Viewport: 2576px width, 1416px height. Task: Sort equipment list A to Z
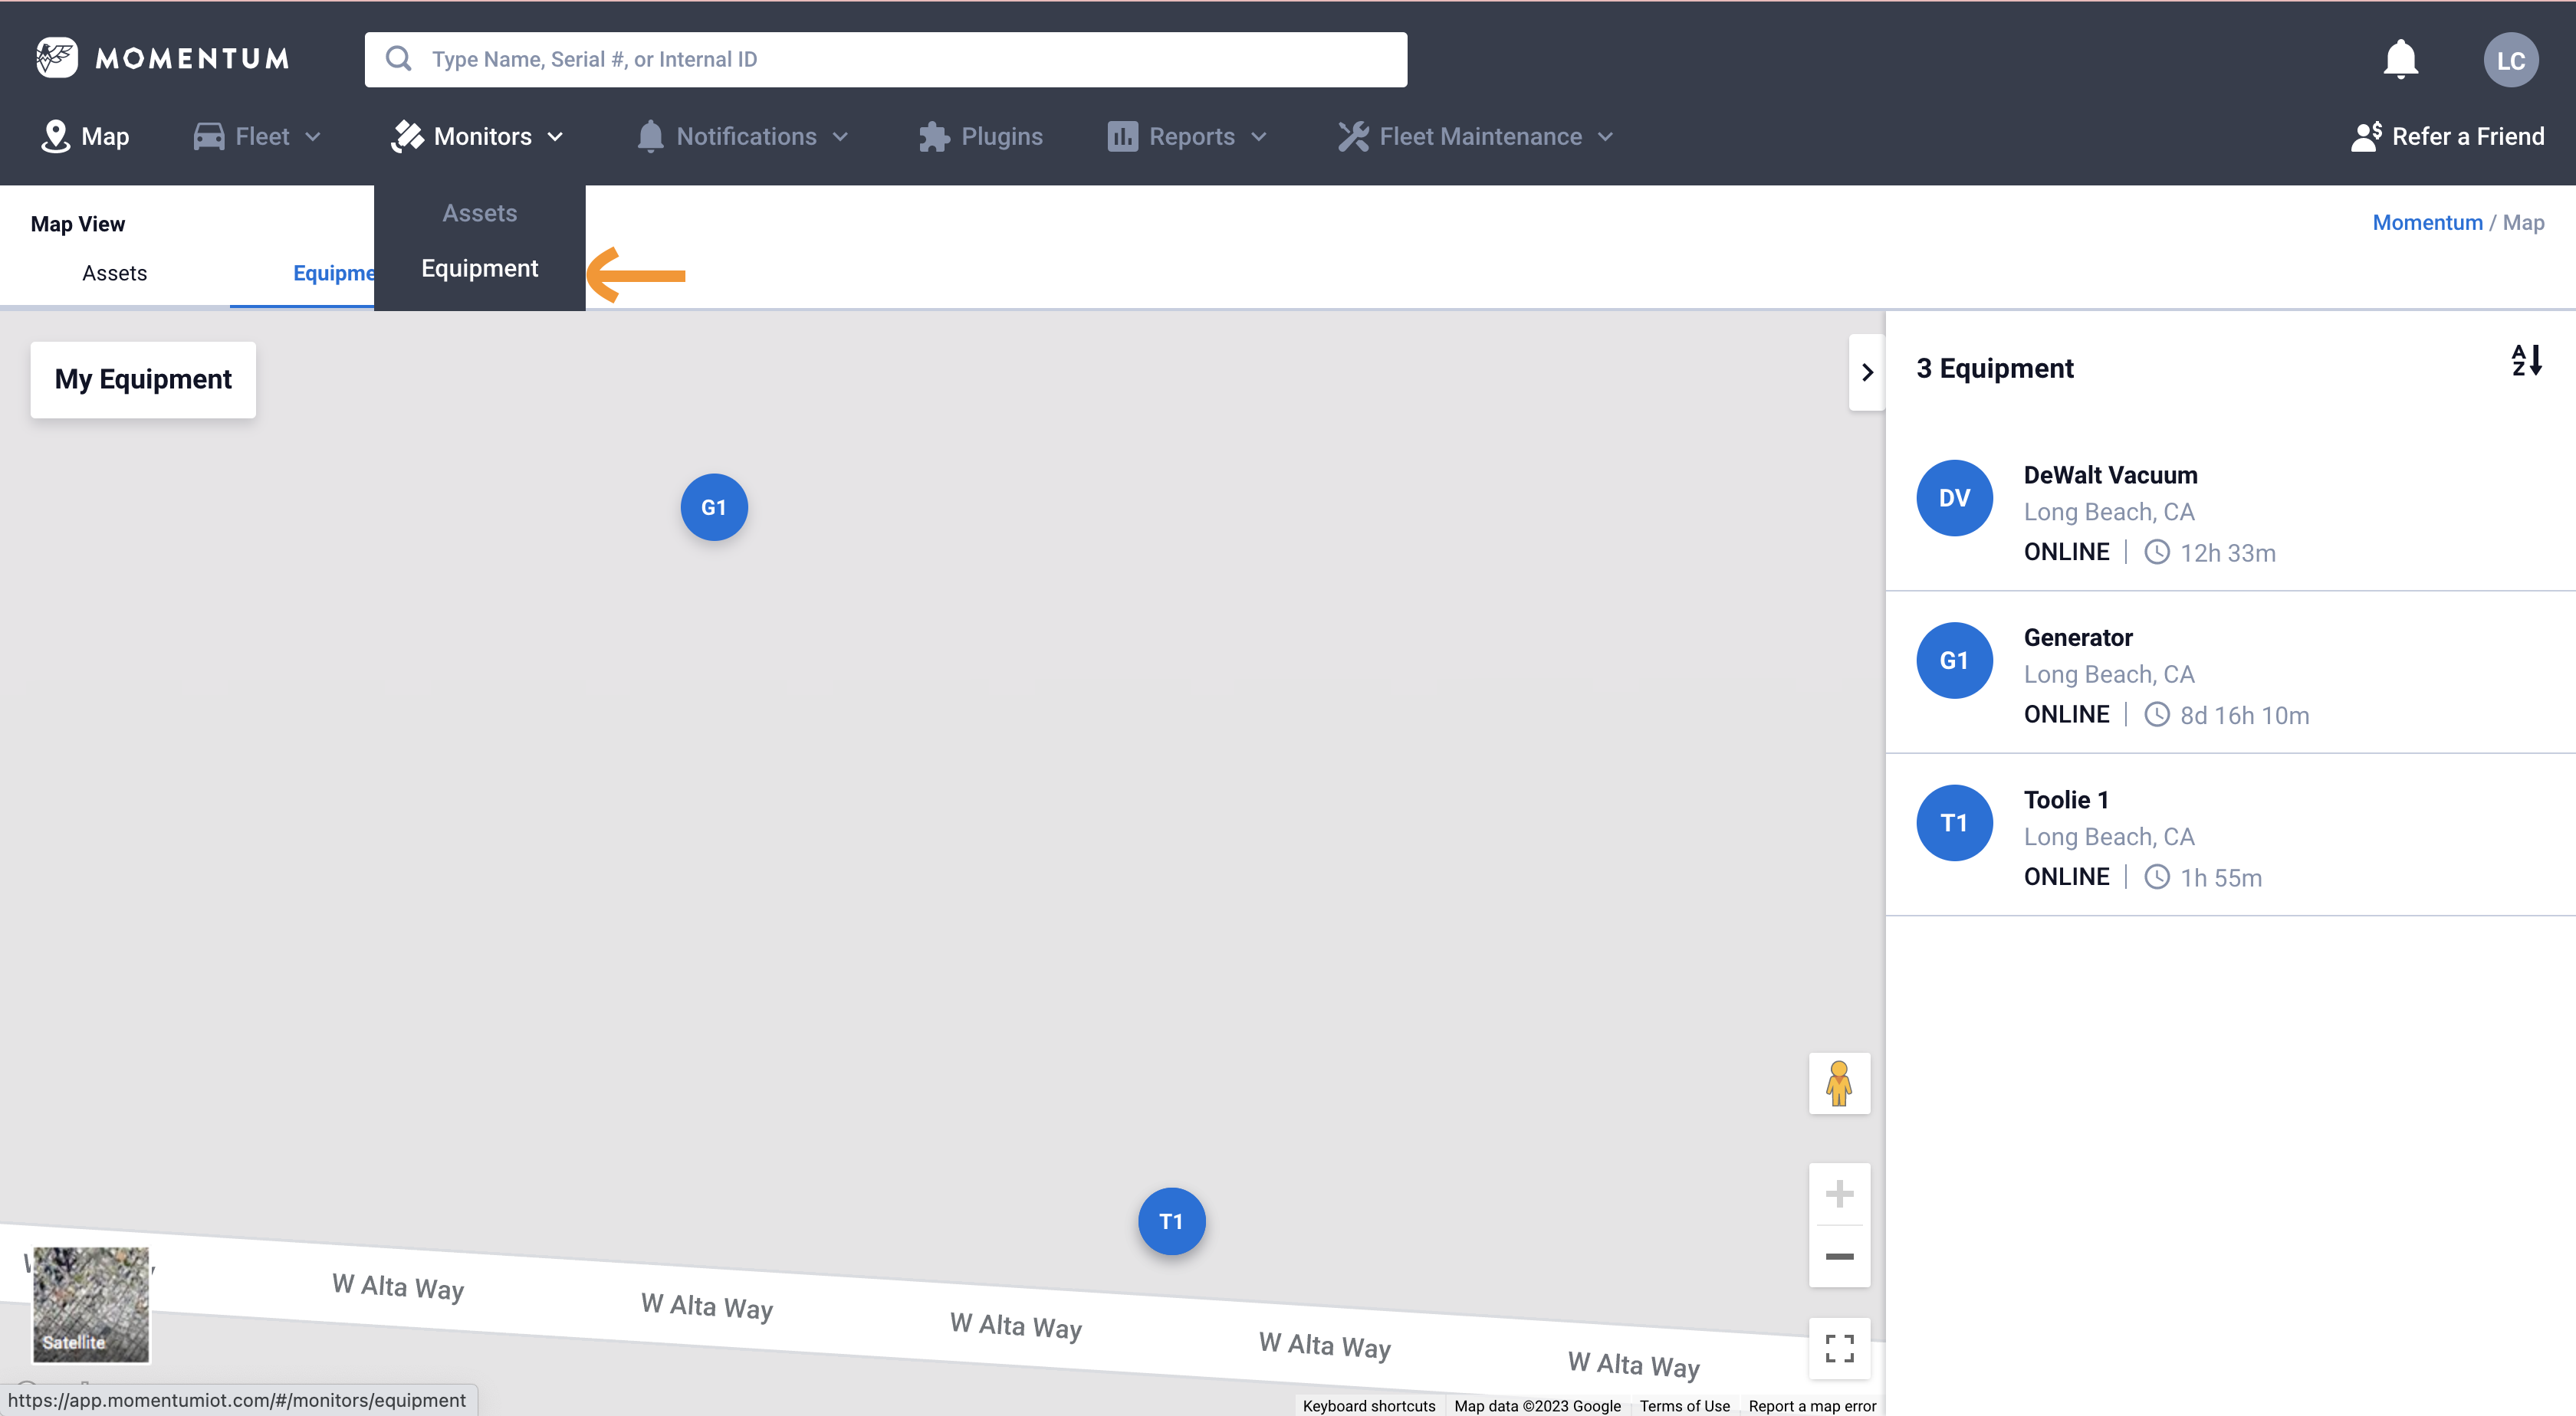click(2526, 361)
